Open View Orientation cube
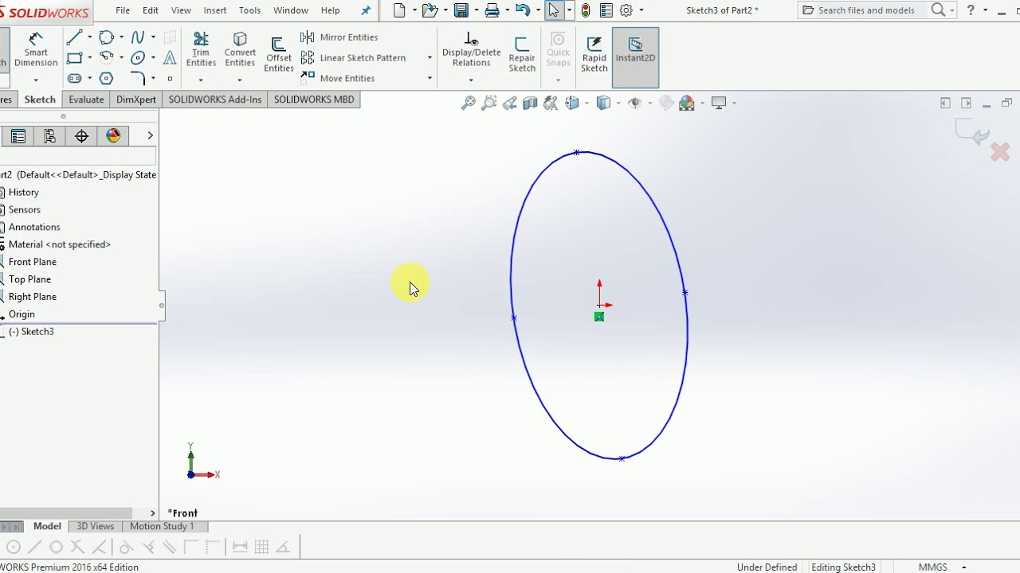Image resolution: width=1020 pixels, height=573 pixels. (572, 103)
